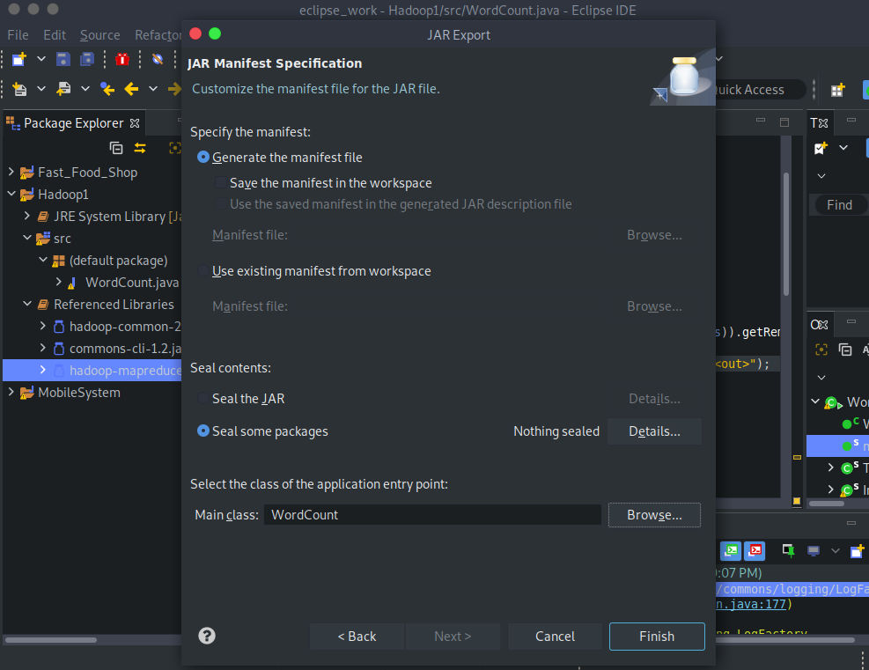
Task: Open the Console selector dropdown arrow
Action: pyautogui.click(x=835, y=550)
